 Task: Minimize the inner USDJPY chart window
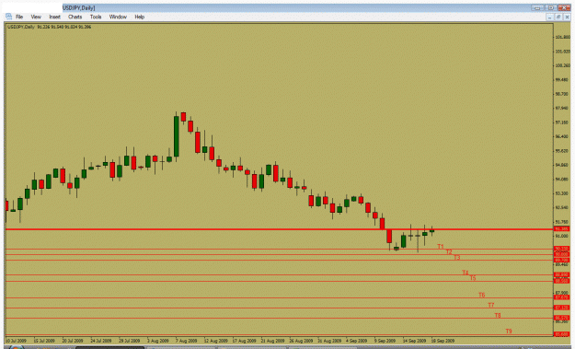(x=549, y=17)
